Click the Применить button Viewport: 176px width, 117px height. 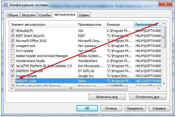click(x=135, y=108)
